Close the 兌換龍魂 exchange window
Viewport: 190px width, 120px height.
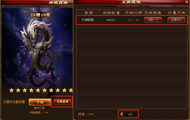186,2
